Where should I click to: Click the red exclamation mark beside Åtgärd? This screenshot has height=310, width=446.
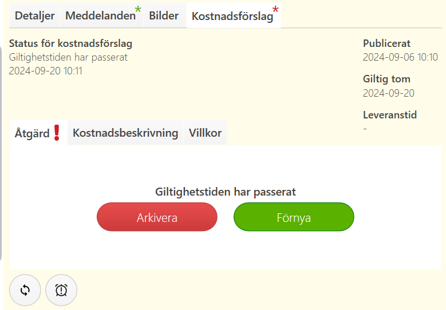57,133
